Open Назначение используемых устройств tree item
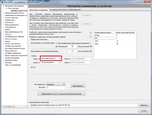The width and height of the screenshot is (152, 115). [16, 15]
